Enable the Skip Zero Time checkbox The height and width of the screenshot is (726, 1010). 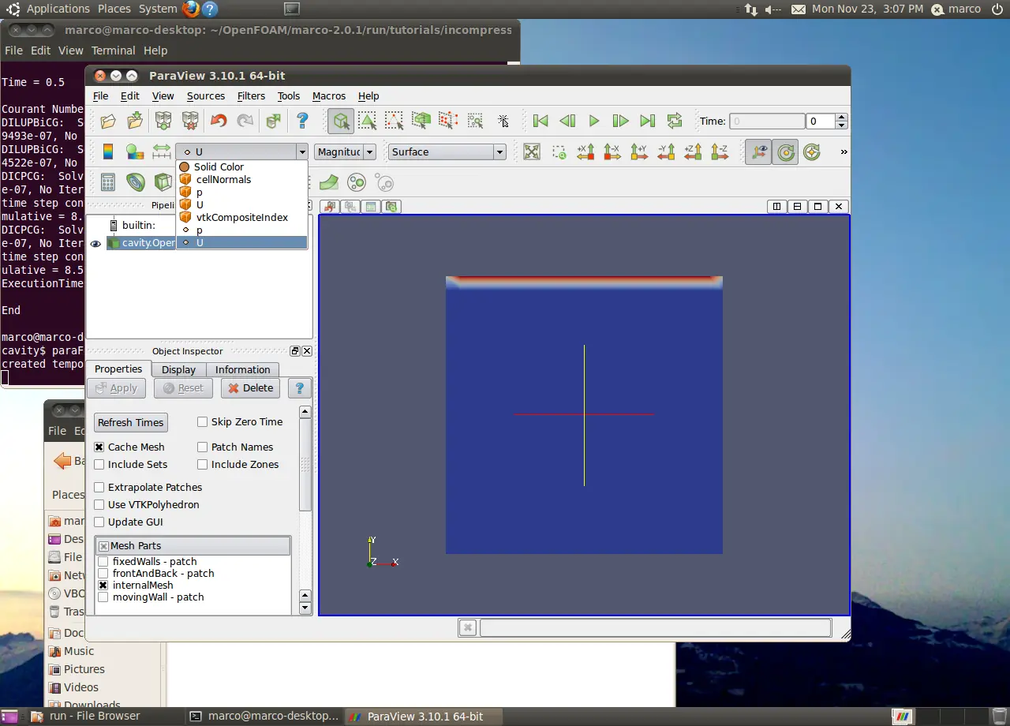203,422
